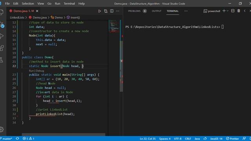The image size is (251, 141).
Task: Change file encoding UTF-8
Action: [x=178, y=139]
